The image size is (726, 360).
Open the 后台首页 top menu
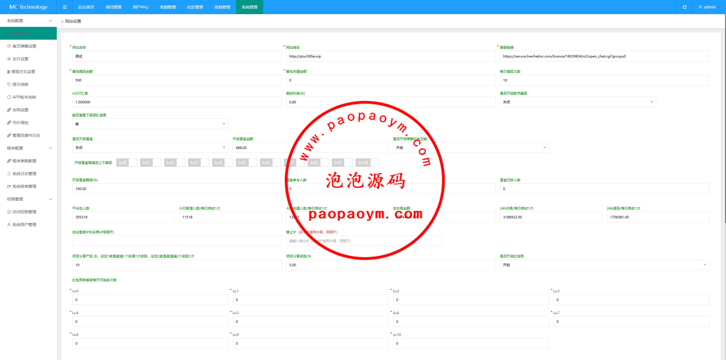pyautogui.click(x=86, y=7)
